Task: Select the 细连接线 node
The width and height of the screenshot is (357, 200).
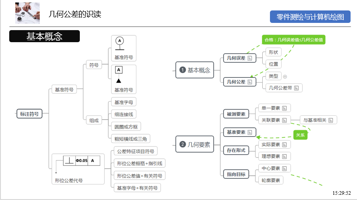Action: pyautogui.click(x=124, y=114)
